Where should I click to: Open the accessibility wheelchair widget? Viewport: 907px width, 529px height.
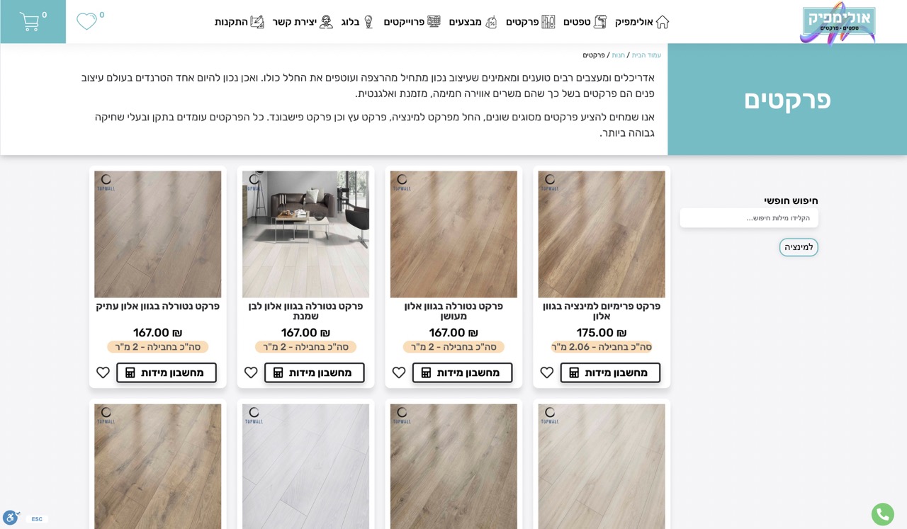point(10,518)
